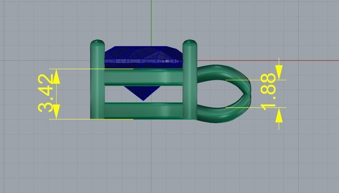Select the green pendant bail loop

point(224,94)
